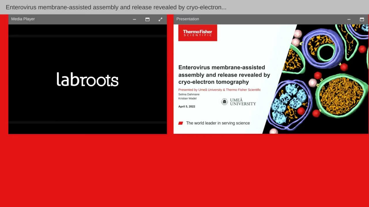Select the Media Player title bar label
The image size is (369, 207).
click(23, 19)
